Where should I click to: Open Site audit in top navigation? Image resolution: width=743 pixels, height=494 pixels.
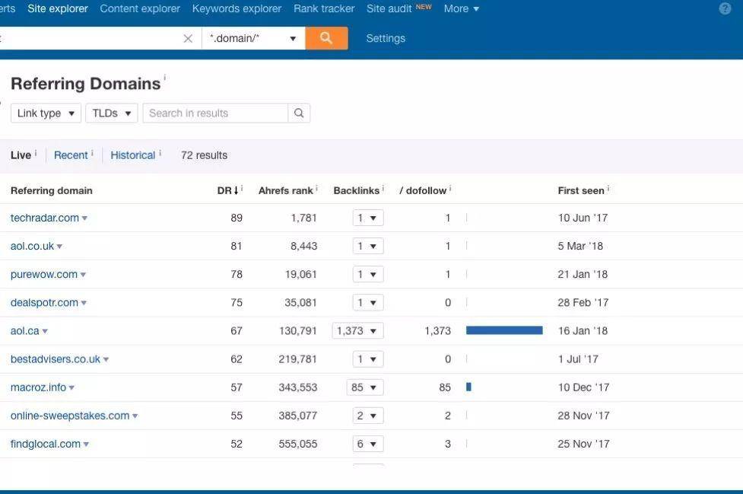click(x=389, y=8)
